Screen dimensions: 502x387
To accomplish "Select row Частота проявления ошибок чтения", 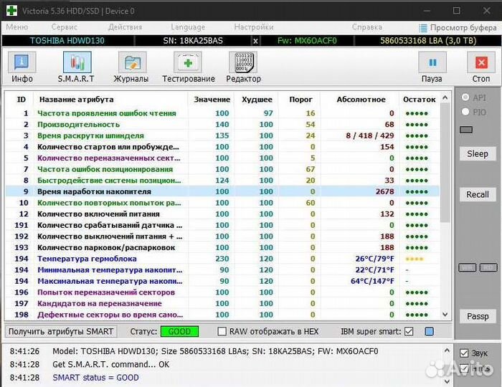I will pos(222,113).
